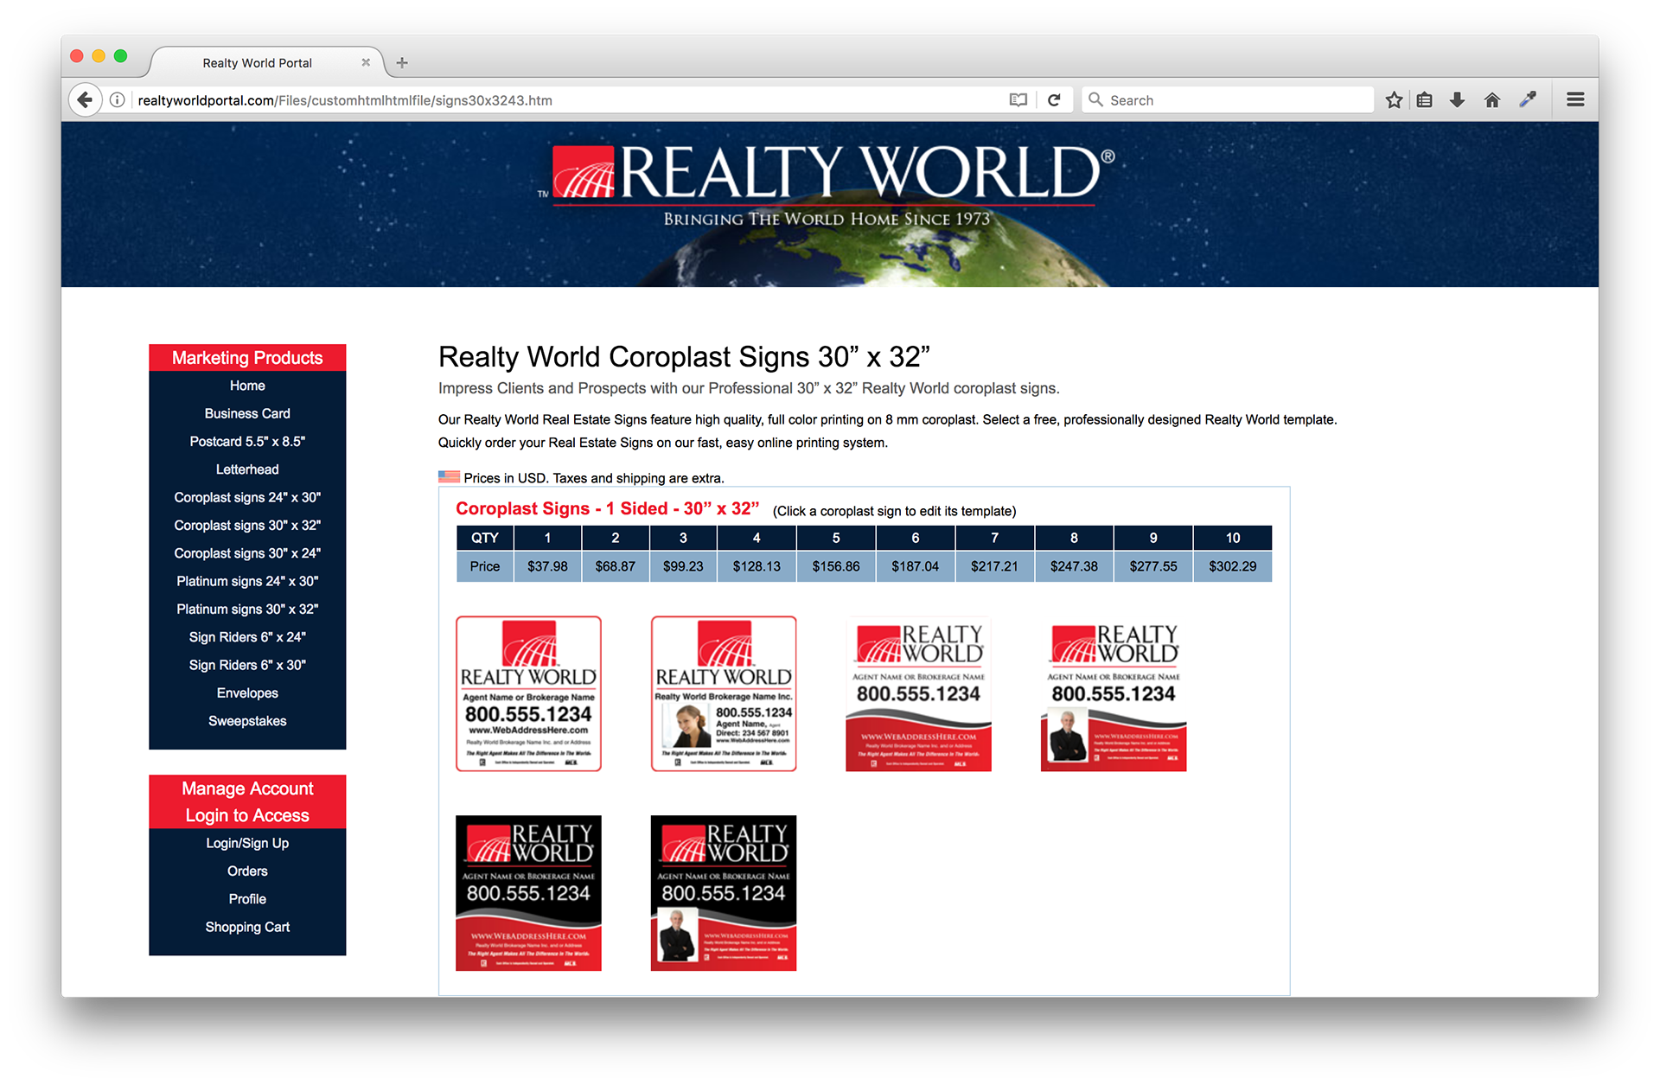Image resolution: width=1660 pixels, height=1085 pixels.
Task: Click the US flag icon by prices
Action: pos(449,477)
